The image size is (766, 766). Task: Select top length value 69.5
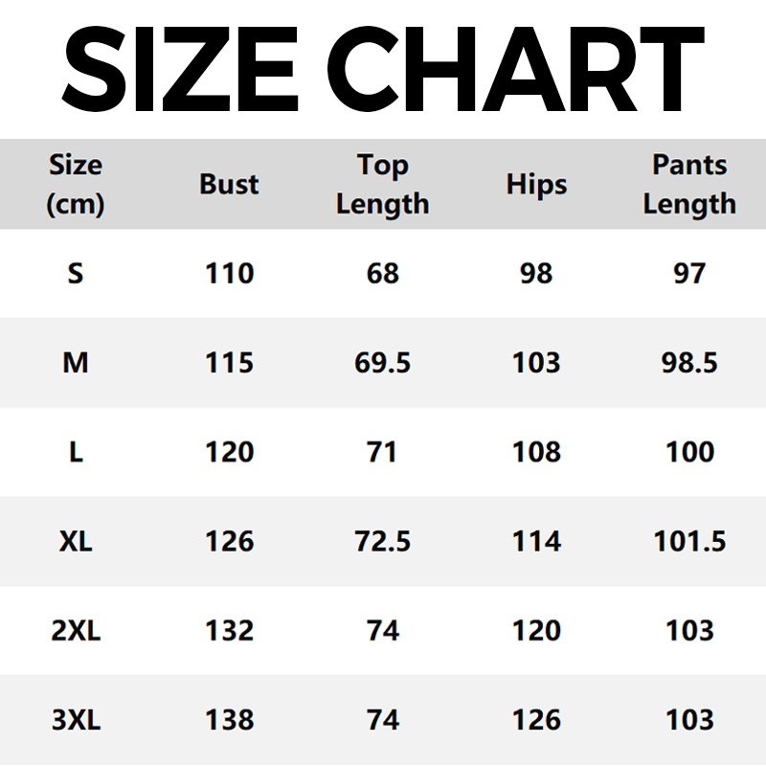coord(382,363)
